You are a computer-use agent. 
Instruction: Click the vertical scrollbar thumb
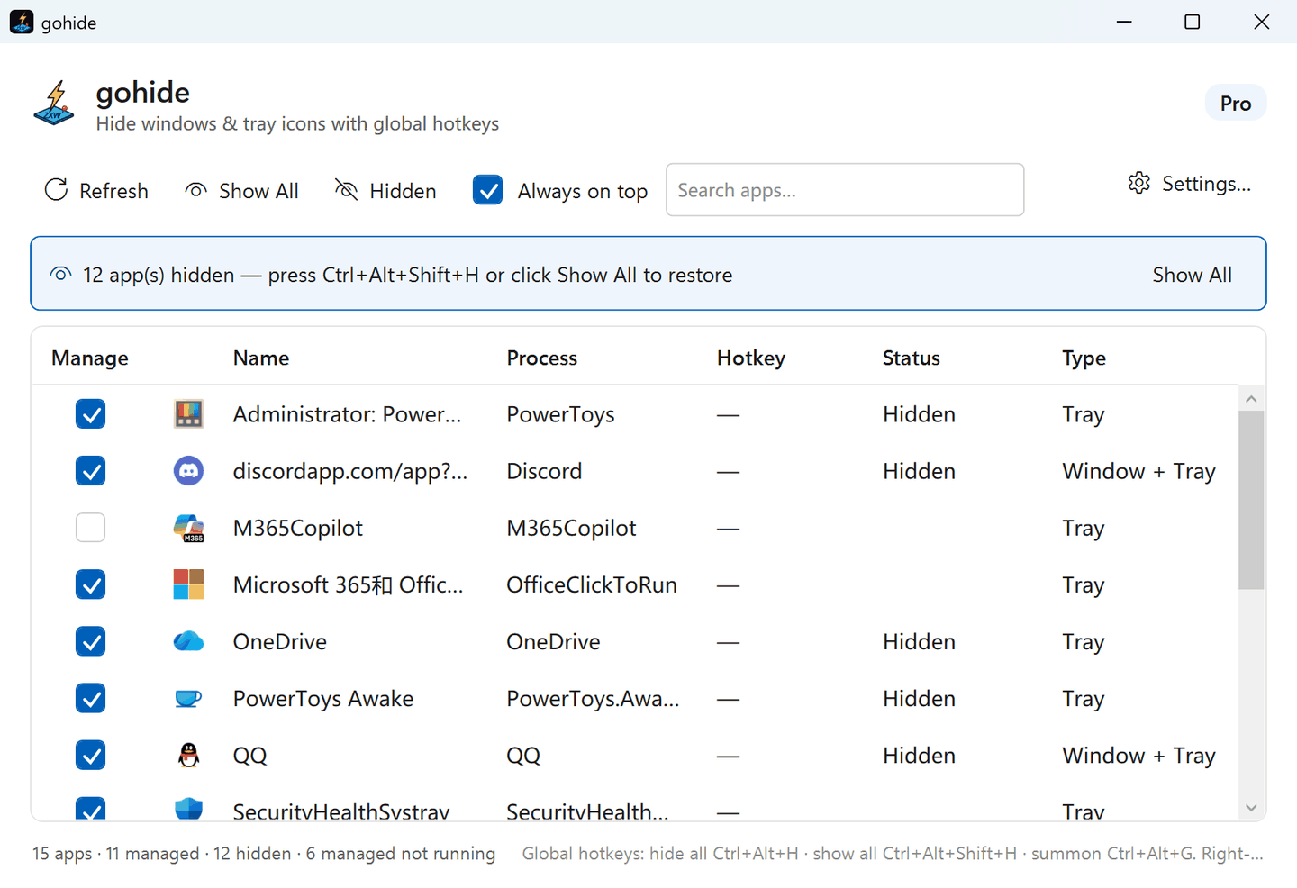click(x=1251, y=500)
